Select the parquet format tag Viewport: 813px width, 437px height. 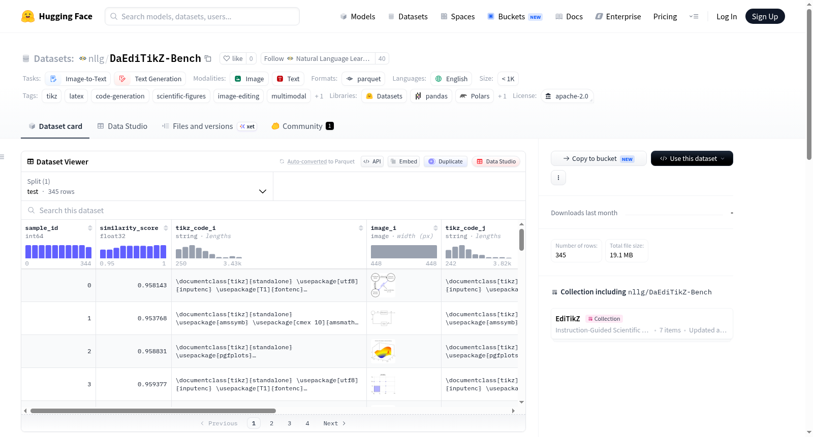click(363, 79)
